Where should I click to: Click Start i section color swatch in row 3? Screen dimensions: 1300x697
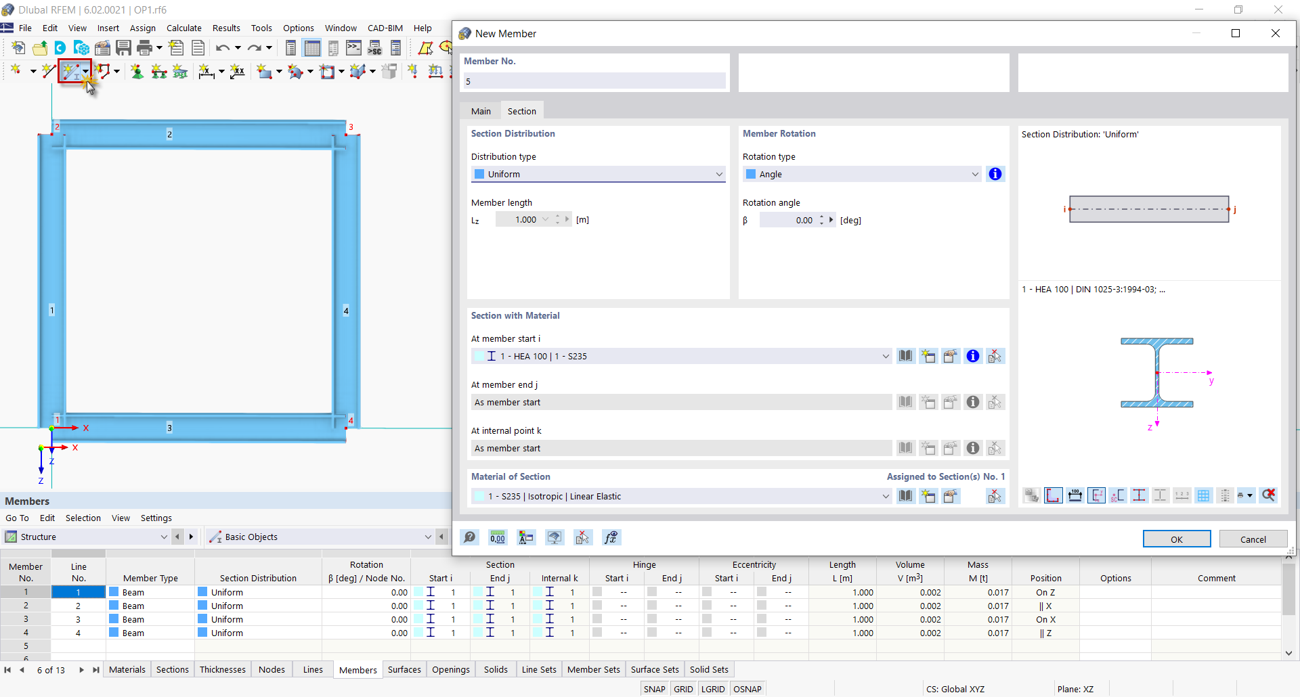[418, 619]
